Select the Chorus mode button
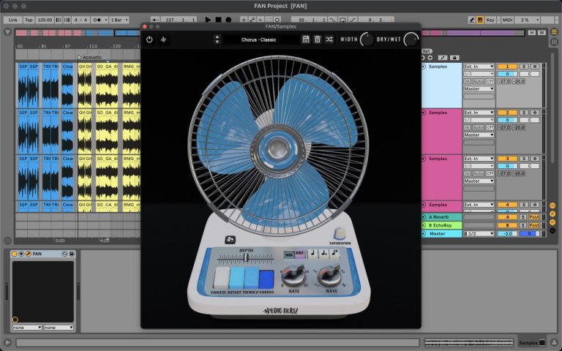Screen dimensions: 562x351 (266, 279)
